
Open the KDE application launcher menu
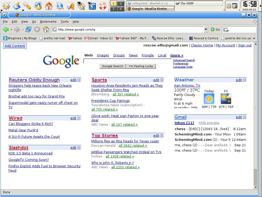click(6, 6)
